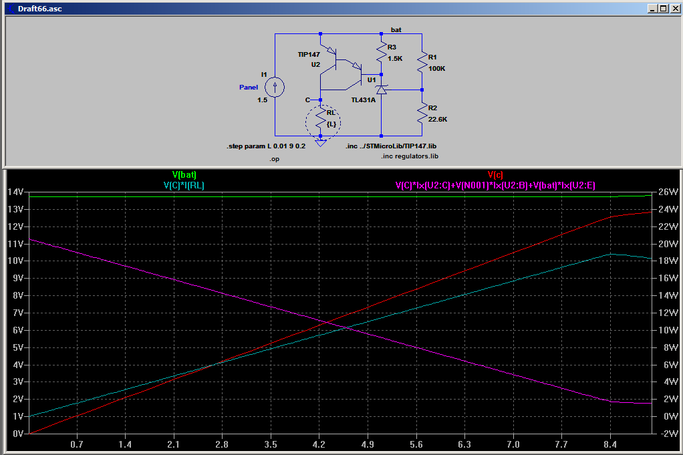Click the LTspice icon in the title bar
This screenshot has height=455, width=683.
(x=11, y=9)
